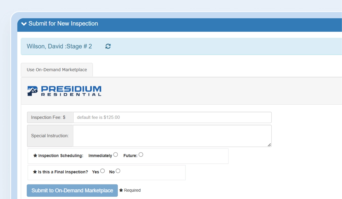Focus the Inspection Fee input field

172,117
